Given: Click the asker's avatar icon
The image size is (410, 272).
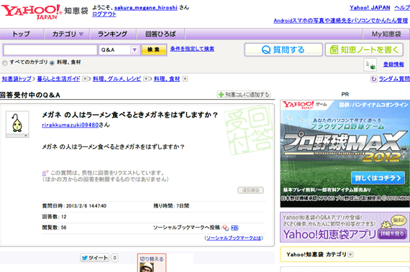Looking at the screenshot, I should pos(17,123).
